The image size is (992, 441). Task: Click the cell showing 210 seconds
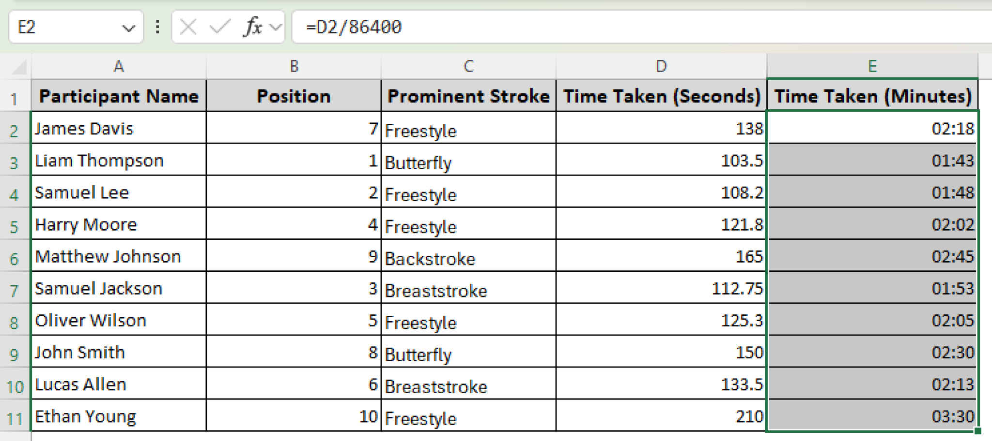tap(660, 416)
